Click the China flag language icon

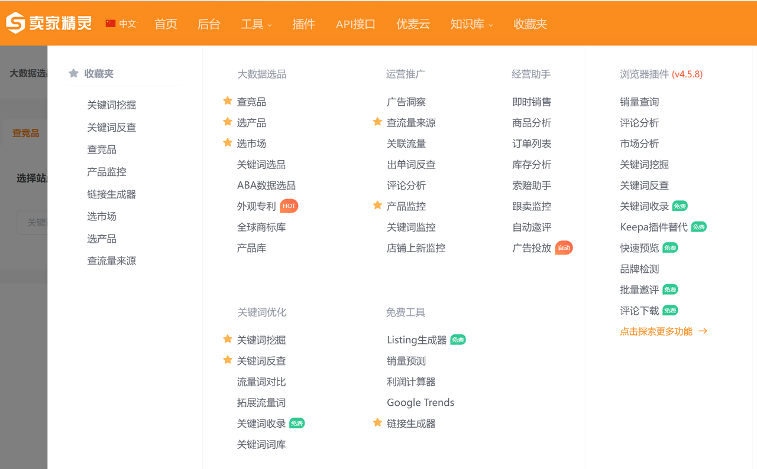click(111, 24)
